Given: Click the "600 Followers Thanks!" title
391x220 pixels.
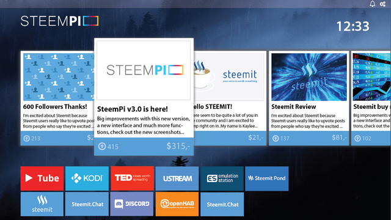Looking at the screenshot, I should click(55, 107).
